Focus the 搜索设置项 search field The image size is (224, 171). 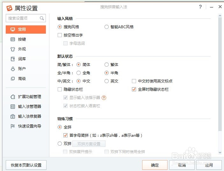(26, 18)
